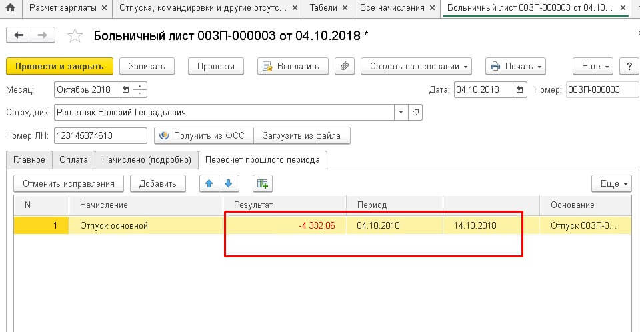
Task: Go back with the left arrow button
Action: pos(19,35)
